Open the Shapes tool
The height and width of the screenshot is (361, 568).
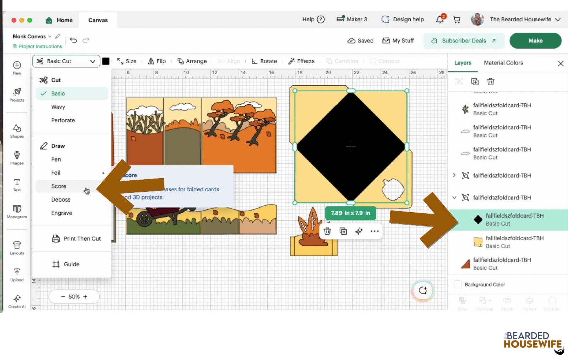point(17,131)
